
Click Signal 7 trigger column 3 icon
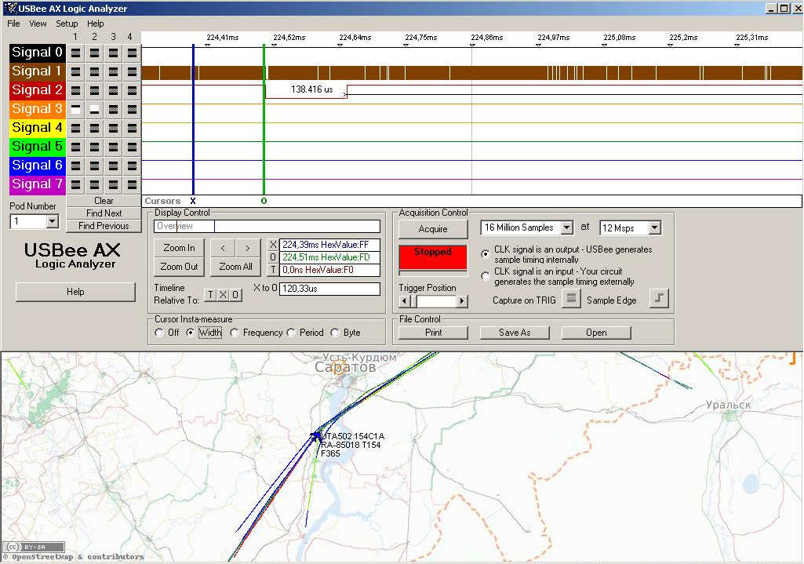tap(113, 184)
